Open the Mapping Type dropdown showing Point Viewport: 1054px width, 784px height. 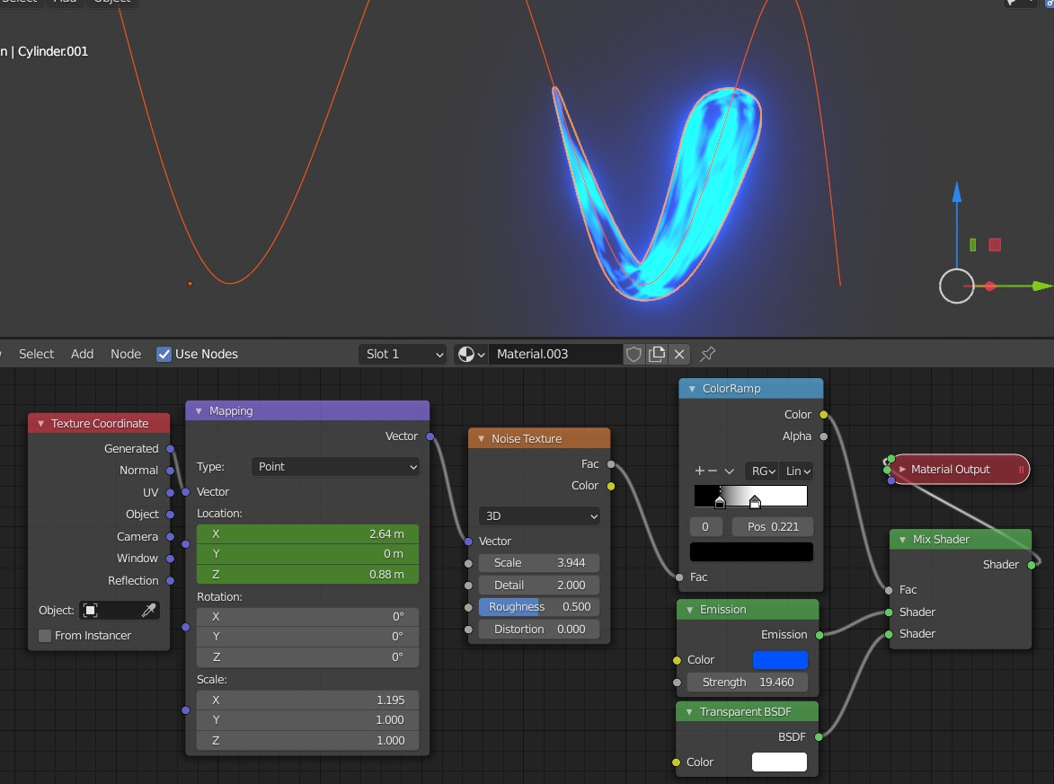click(x=335, y=467)
